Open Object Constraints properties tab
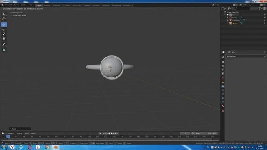Image resolution: width=267 pixels, height=150 pixels. pos(223,98)
